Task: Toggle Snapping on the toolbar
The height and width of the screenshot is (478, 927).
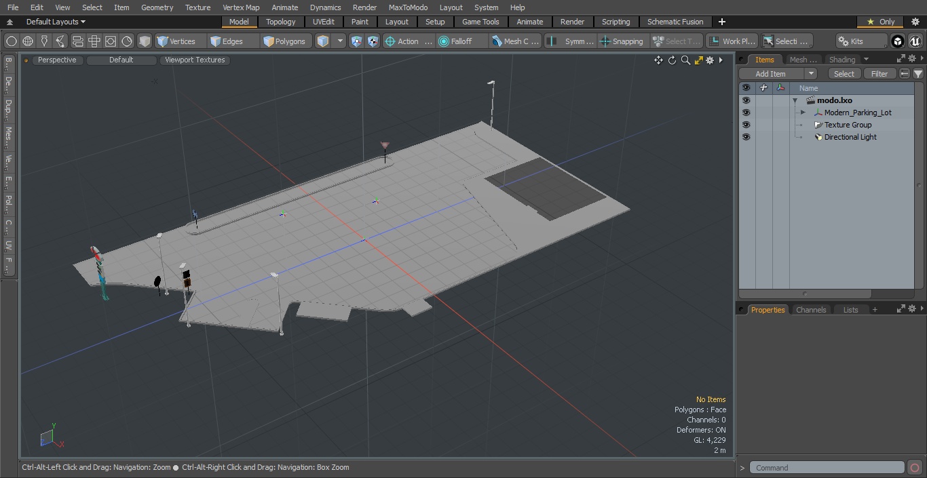Action: pos(622,41)
